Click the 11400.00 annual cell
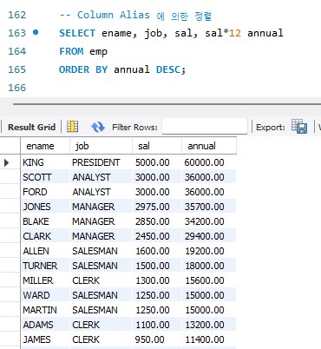This screenshot has height=349, width=321. 209,339
